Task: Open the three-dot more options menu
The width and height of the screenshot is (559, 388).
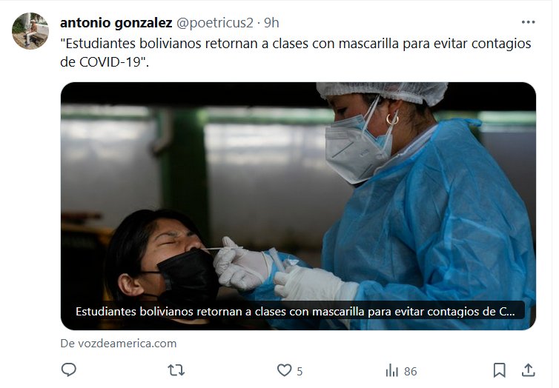Action: click(x=528, y=22)
